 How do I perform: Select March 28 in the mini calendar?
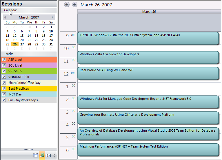pos(29,44)
